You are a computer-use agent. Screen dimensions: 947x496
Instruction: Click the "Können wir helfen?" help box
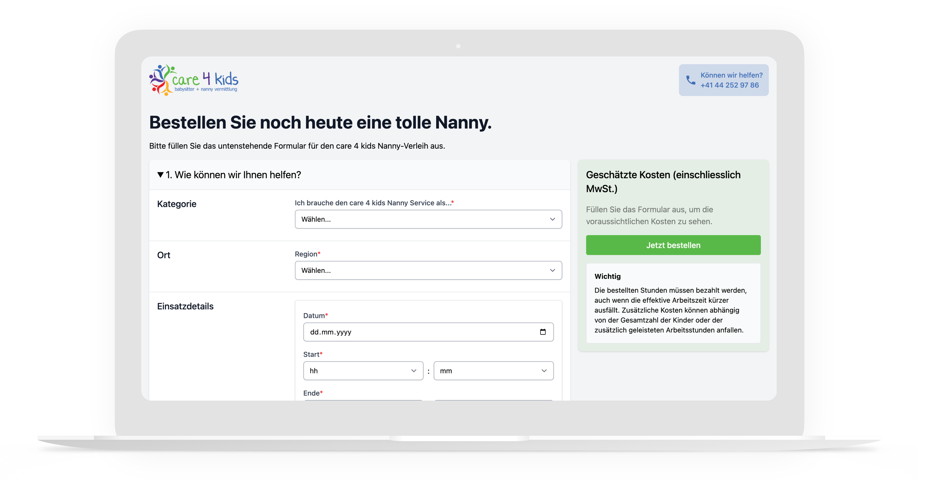(723, 80)
